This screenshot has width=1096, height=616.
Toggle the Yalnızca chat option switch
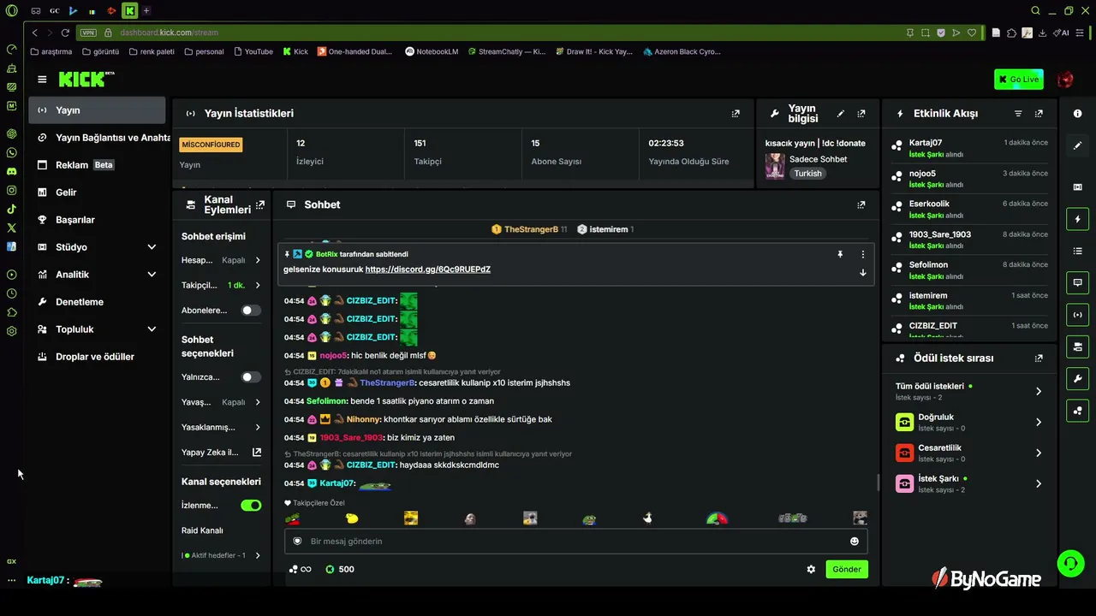pyautogui.click(x=251, y=377)
